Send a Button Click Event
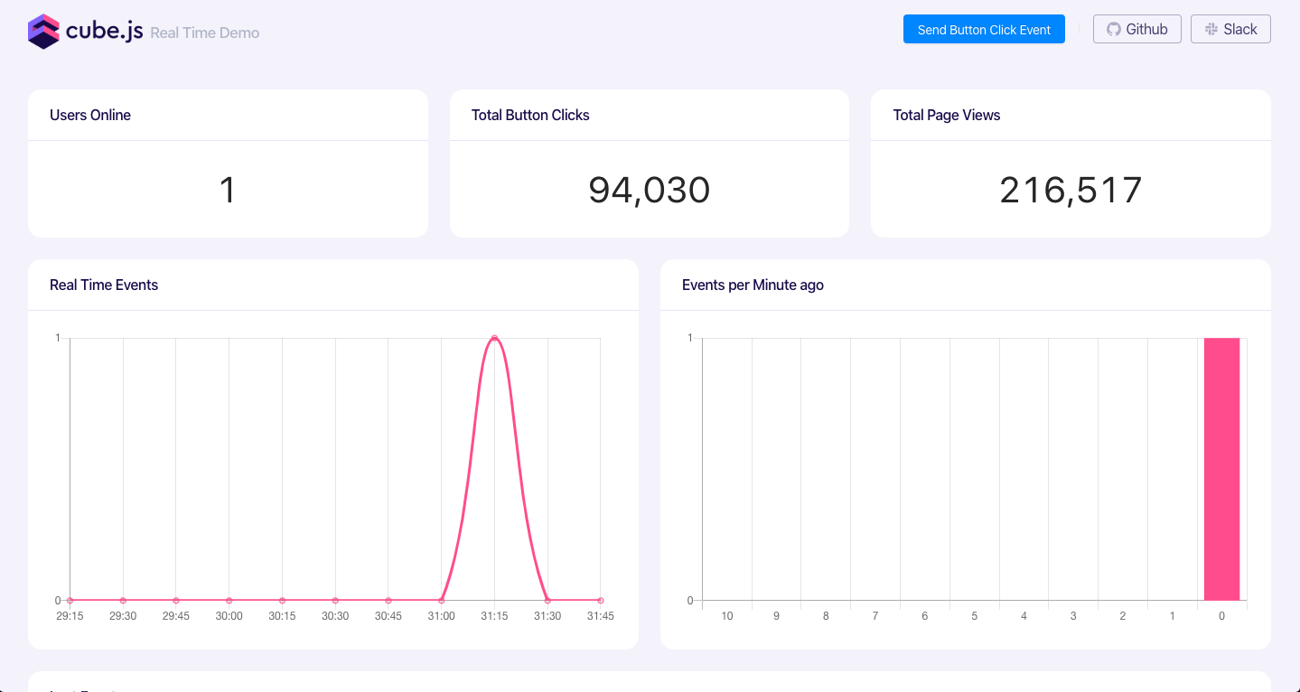 click(x=984, y=29)
